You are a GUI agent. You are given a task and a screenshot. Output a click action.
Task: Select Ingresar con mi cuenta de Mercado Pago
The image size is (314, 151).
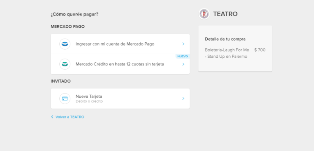120,44
